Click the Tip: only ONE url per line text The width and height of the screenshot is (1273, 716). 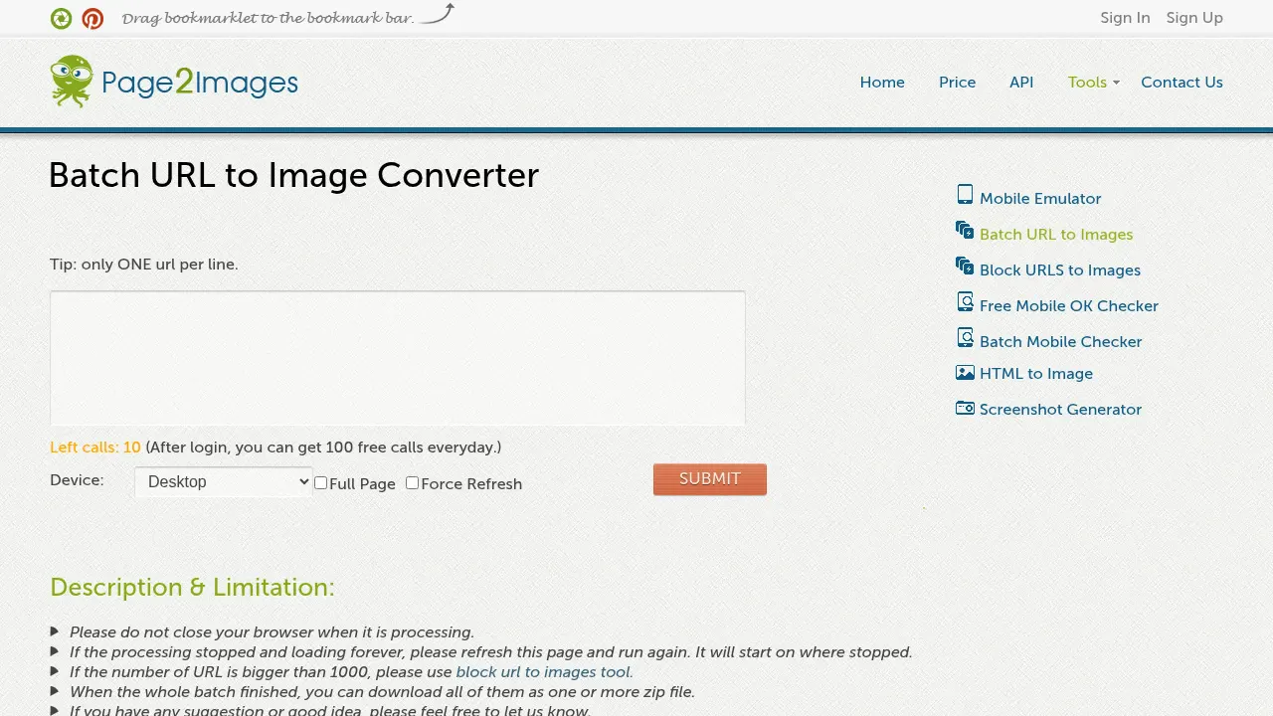pyautogui.click(x=144, y=265)
